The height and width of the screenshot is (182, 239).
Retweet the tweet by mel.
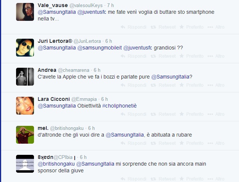click(x=163, y=143)
